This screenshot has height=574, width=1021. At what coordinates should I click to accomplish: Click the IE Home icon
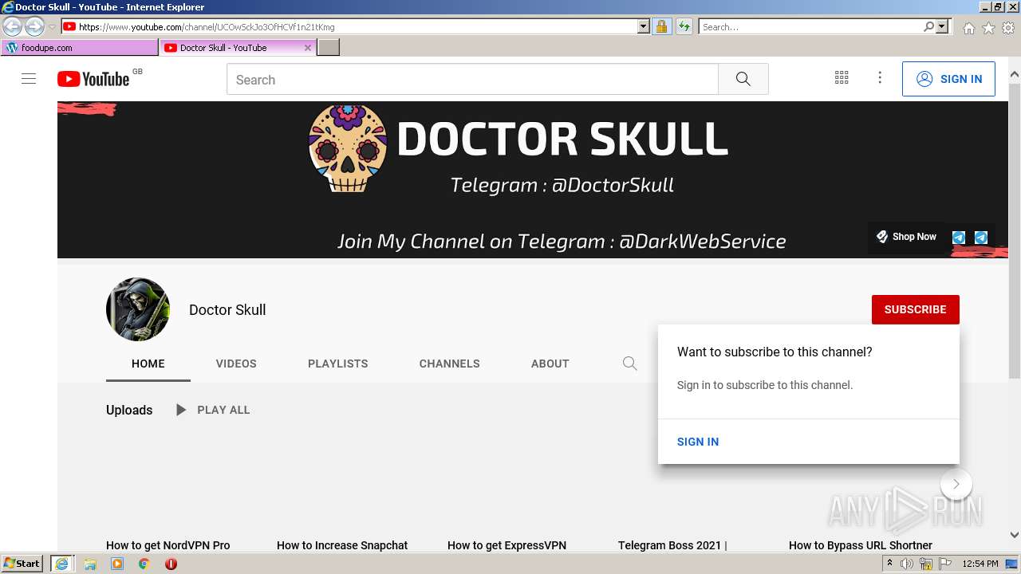(x=968, y=28)
